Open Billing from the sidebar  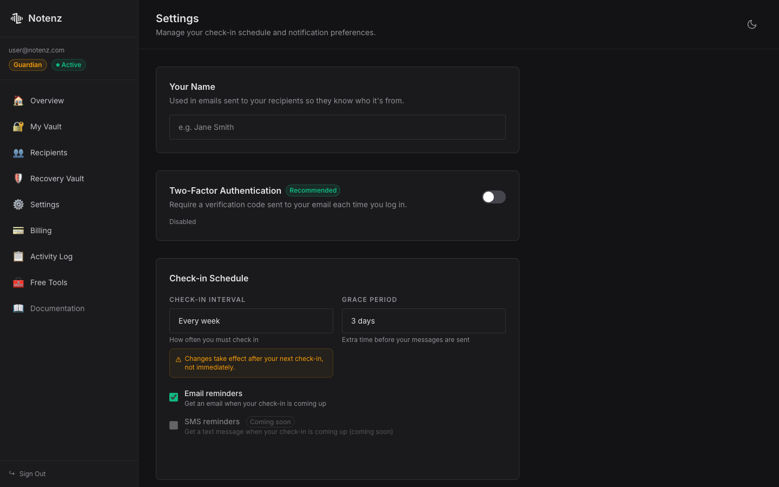click(69, 231)
